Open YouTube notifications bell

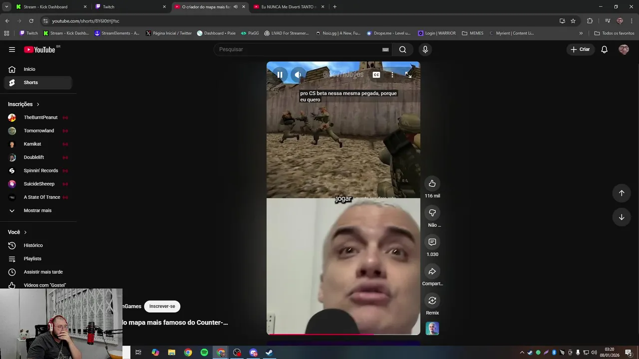(x=604, y=49)
